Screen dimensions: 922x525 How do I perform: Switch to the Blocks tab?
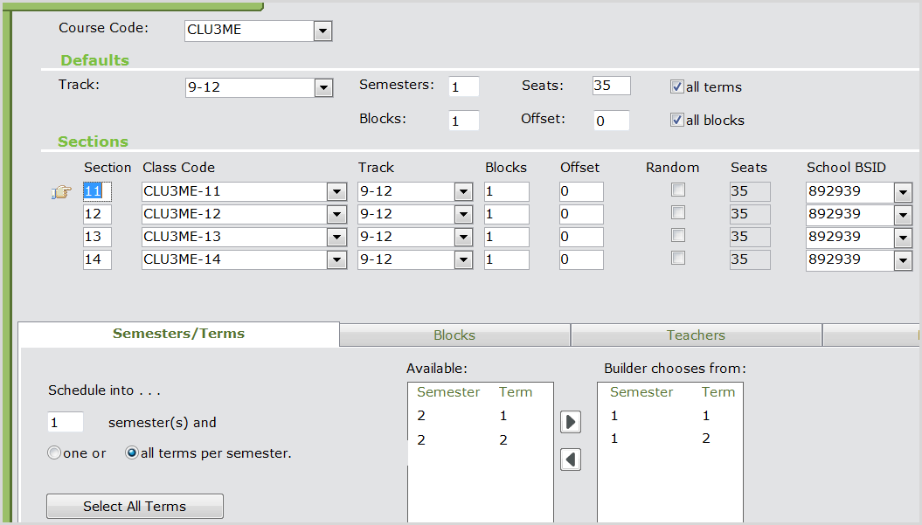[x=454, y=335]
